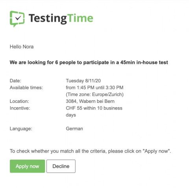Click the 3084, Wabern bei Bern address
This screenshot has width=189, height=188.
(x=90, y=101)
